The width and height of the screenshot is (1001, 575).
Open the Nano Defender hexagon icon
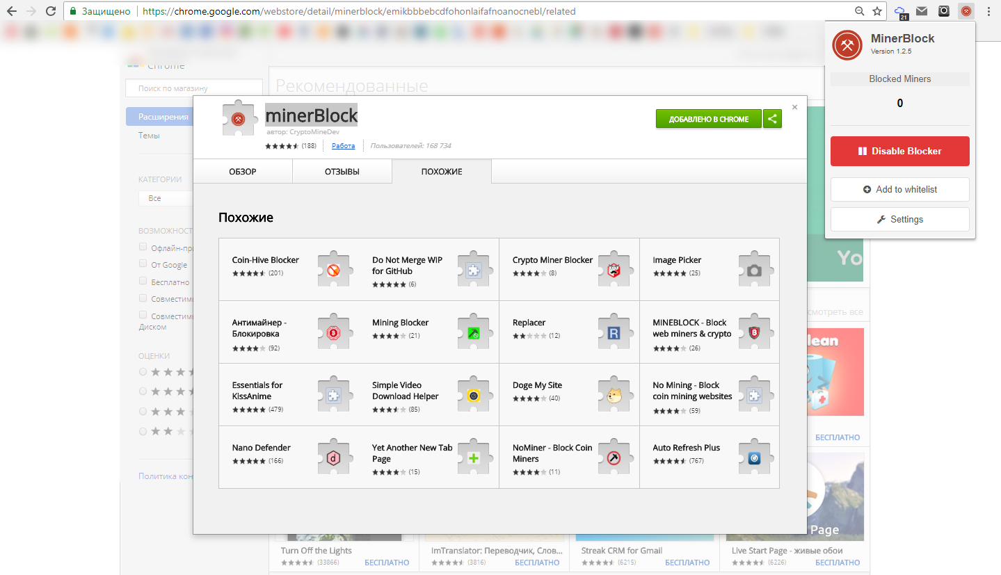(335, 457)
